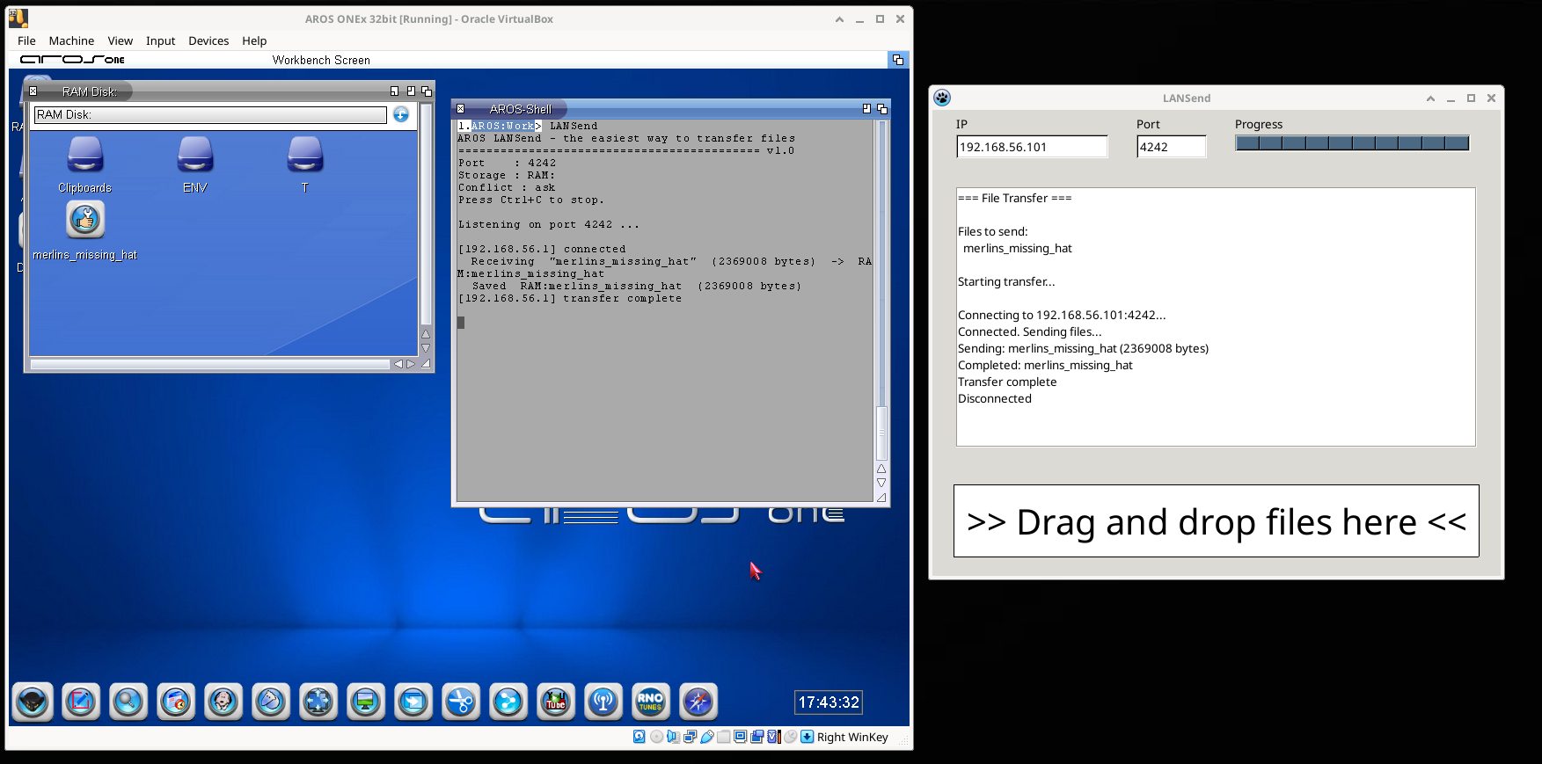Click the transfer Progress bar

[x=1351, y=143]
